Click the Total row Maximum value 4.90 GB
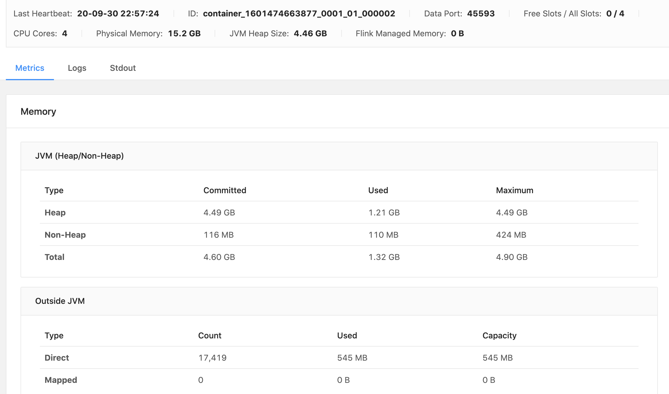 pyautogui.click(x=512, y=257)
